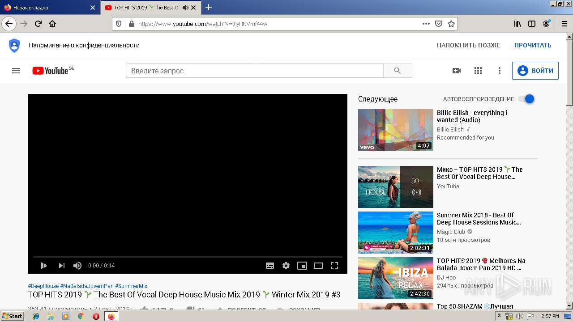Close the TOP HITS 2019 tab

[x=193, y=8]
